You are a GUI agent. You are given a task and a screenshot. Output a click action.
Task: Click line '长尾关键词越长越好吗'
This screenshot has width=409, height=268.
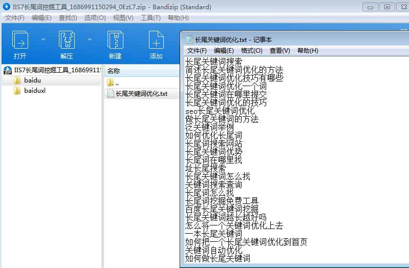(x=226, y=217)
